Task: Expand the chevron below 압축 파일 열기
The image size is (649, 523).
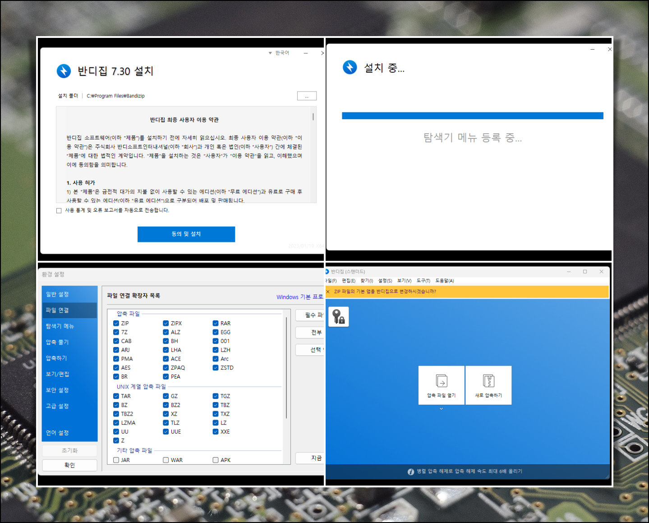Action: 442,408
